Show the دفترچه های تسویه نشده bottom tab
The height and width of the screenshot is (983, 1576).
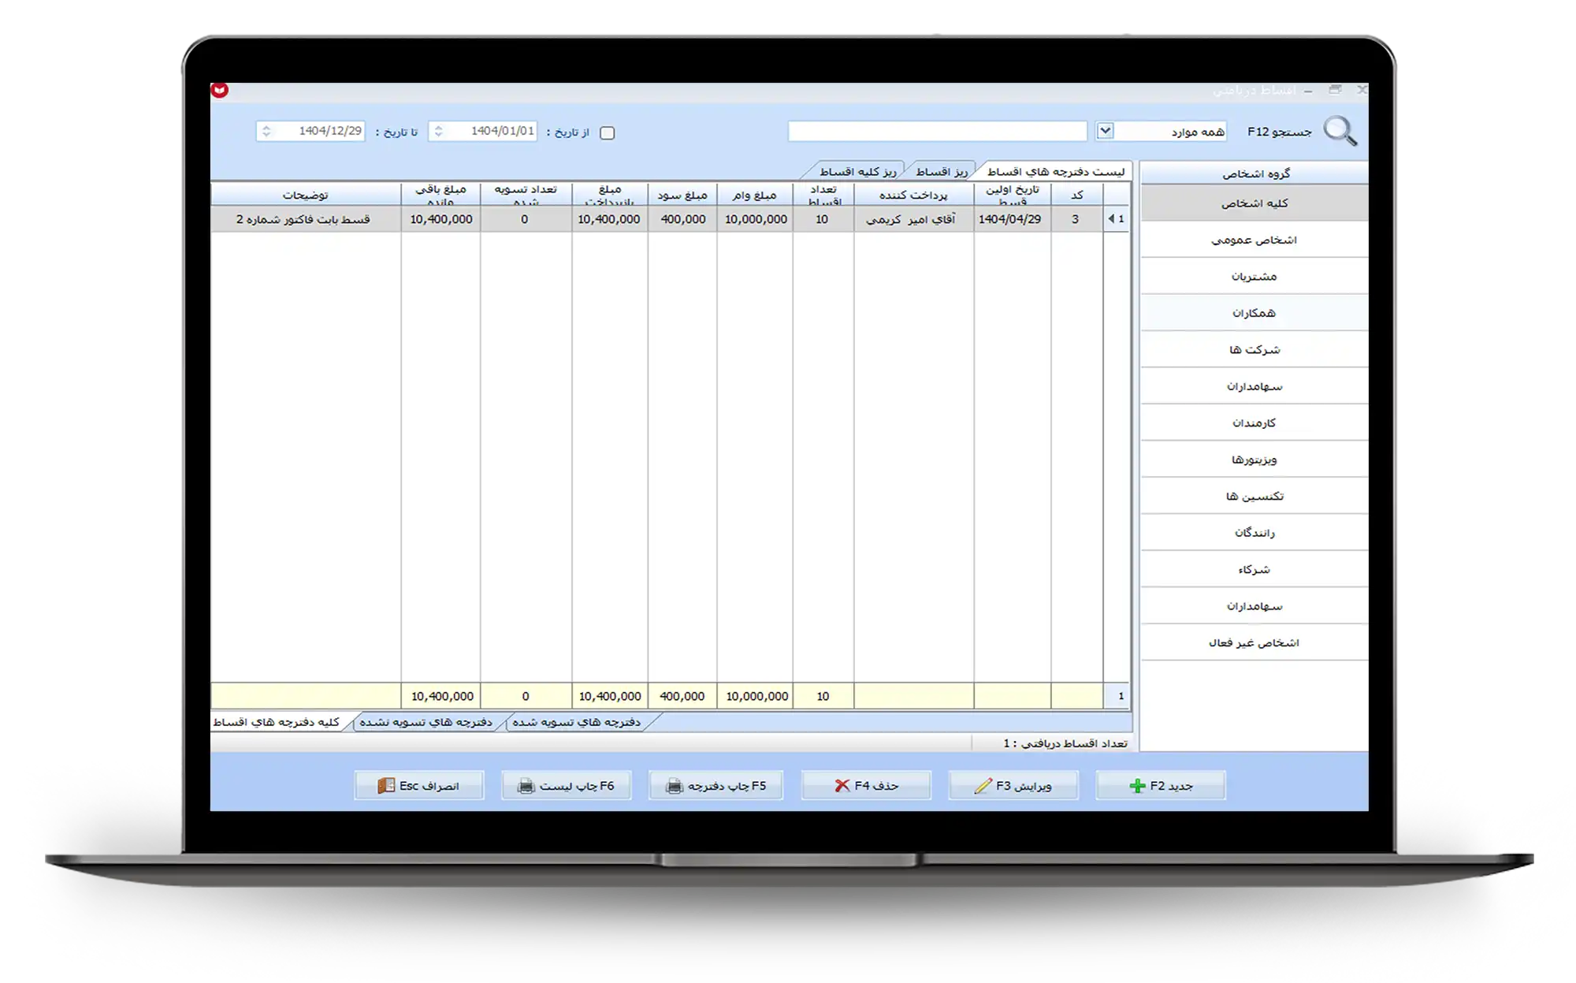[x=426, y=722]
